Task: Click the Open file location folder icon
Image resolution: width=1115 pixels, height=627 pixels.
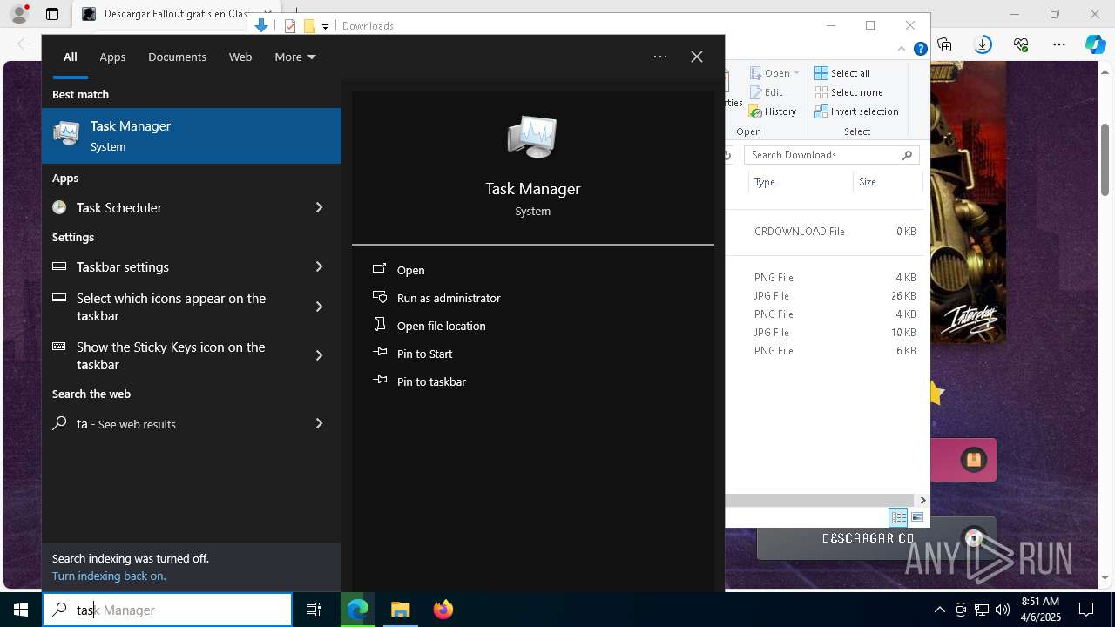Action: click(x=379, y=325)
